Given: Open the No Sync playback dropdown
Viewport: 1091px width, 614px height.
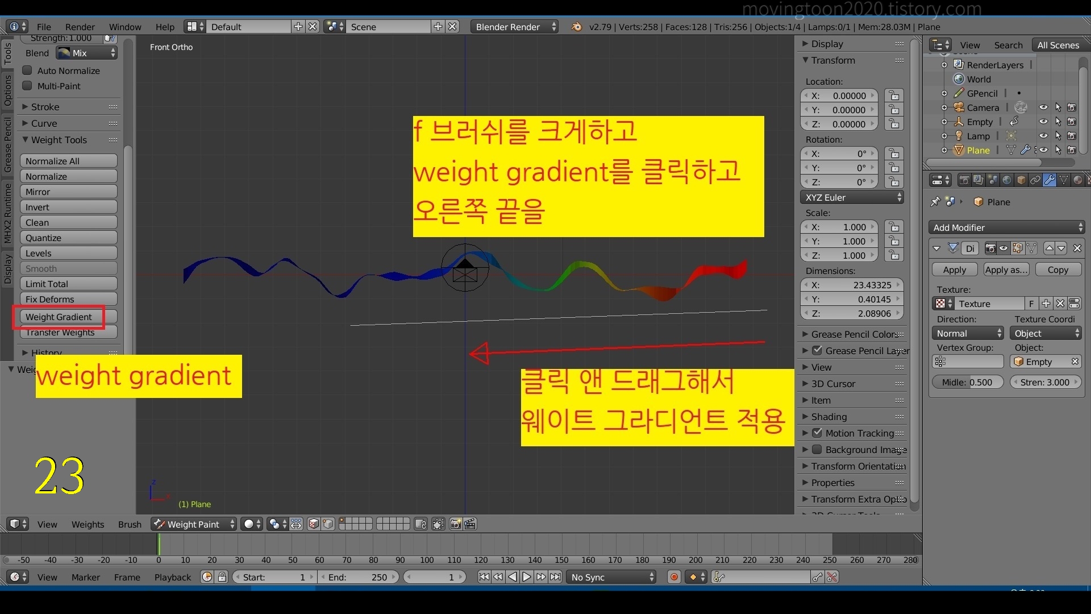Looking at the screenshot, I should pyautogui.click(x=611, y=577).
